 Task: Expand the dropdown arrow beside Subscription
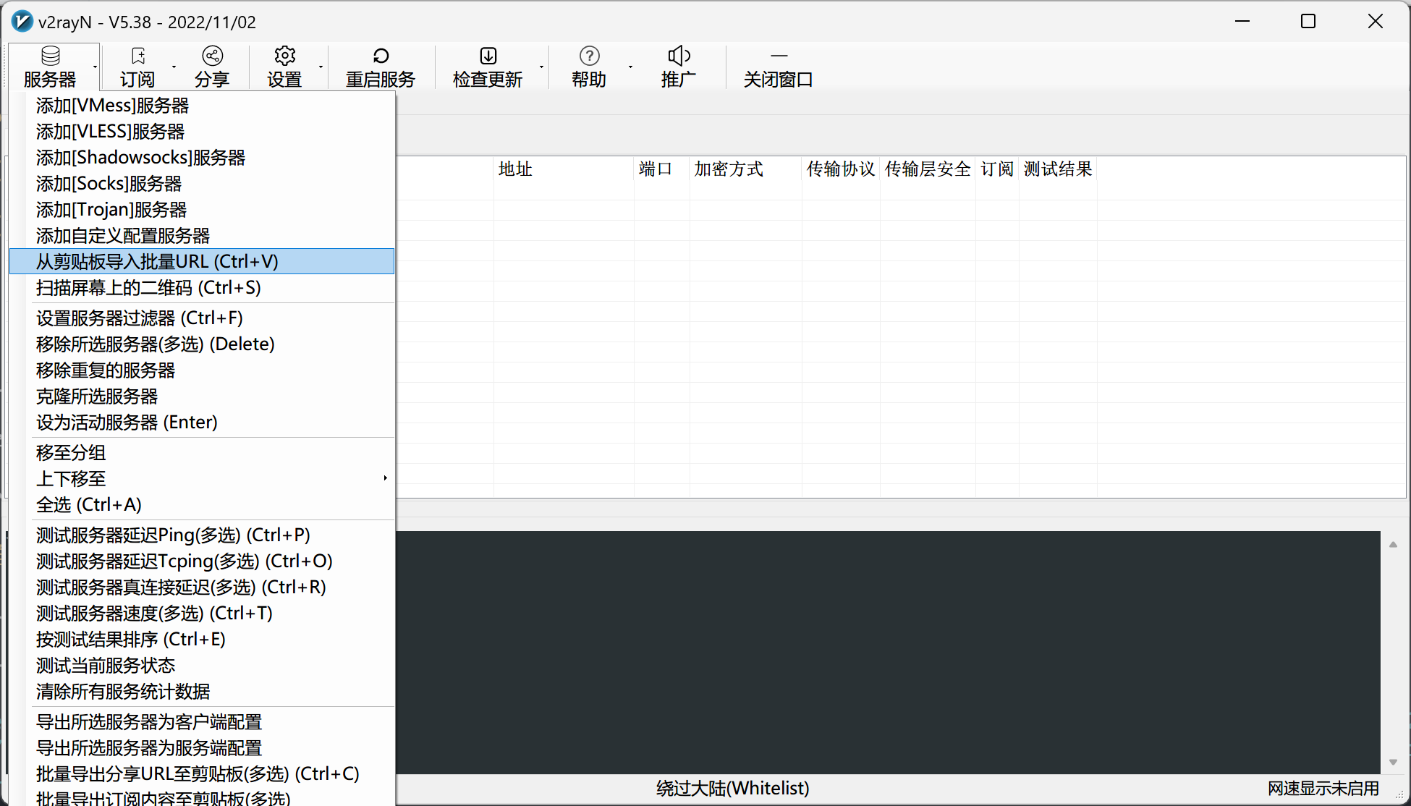pyautogui.click(x=174, y=67)
